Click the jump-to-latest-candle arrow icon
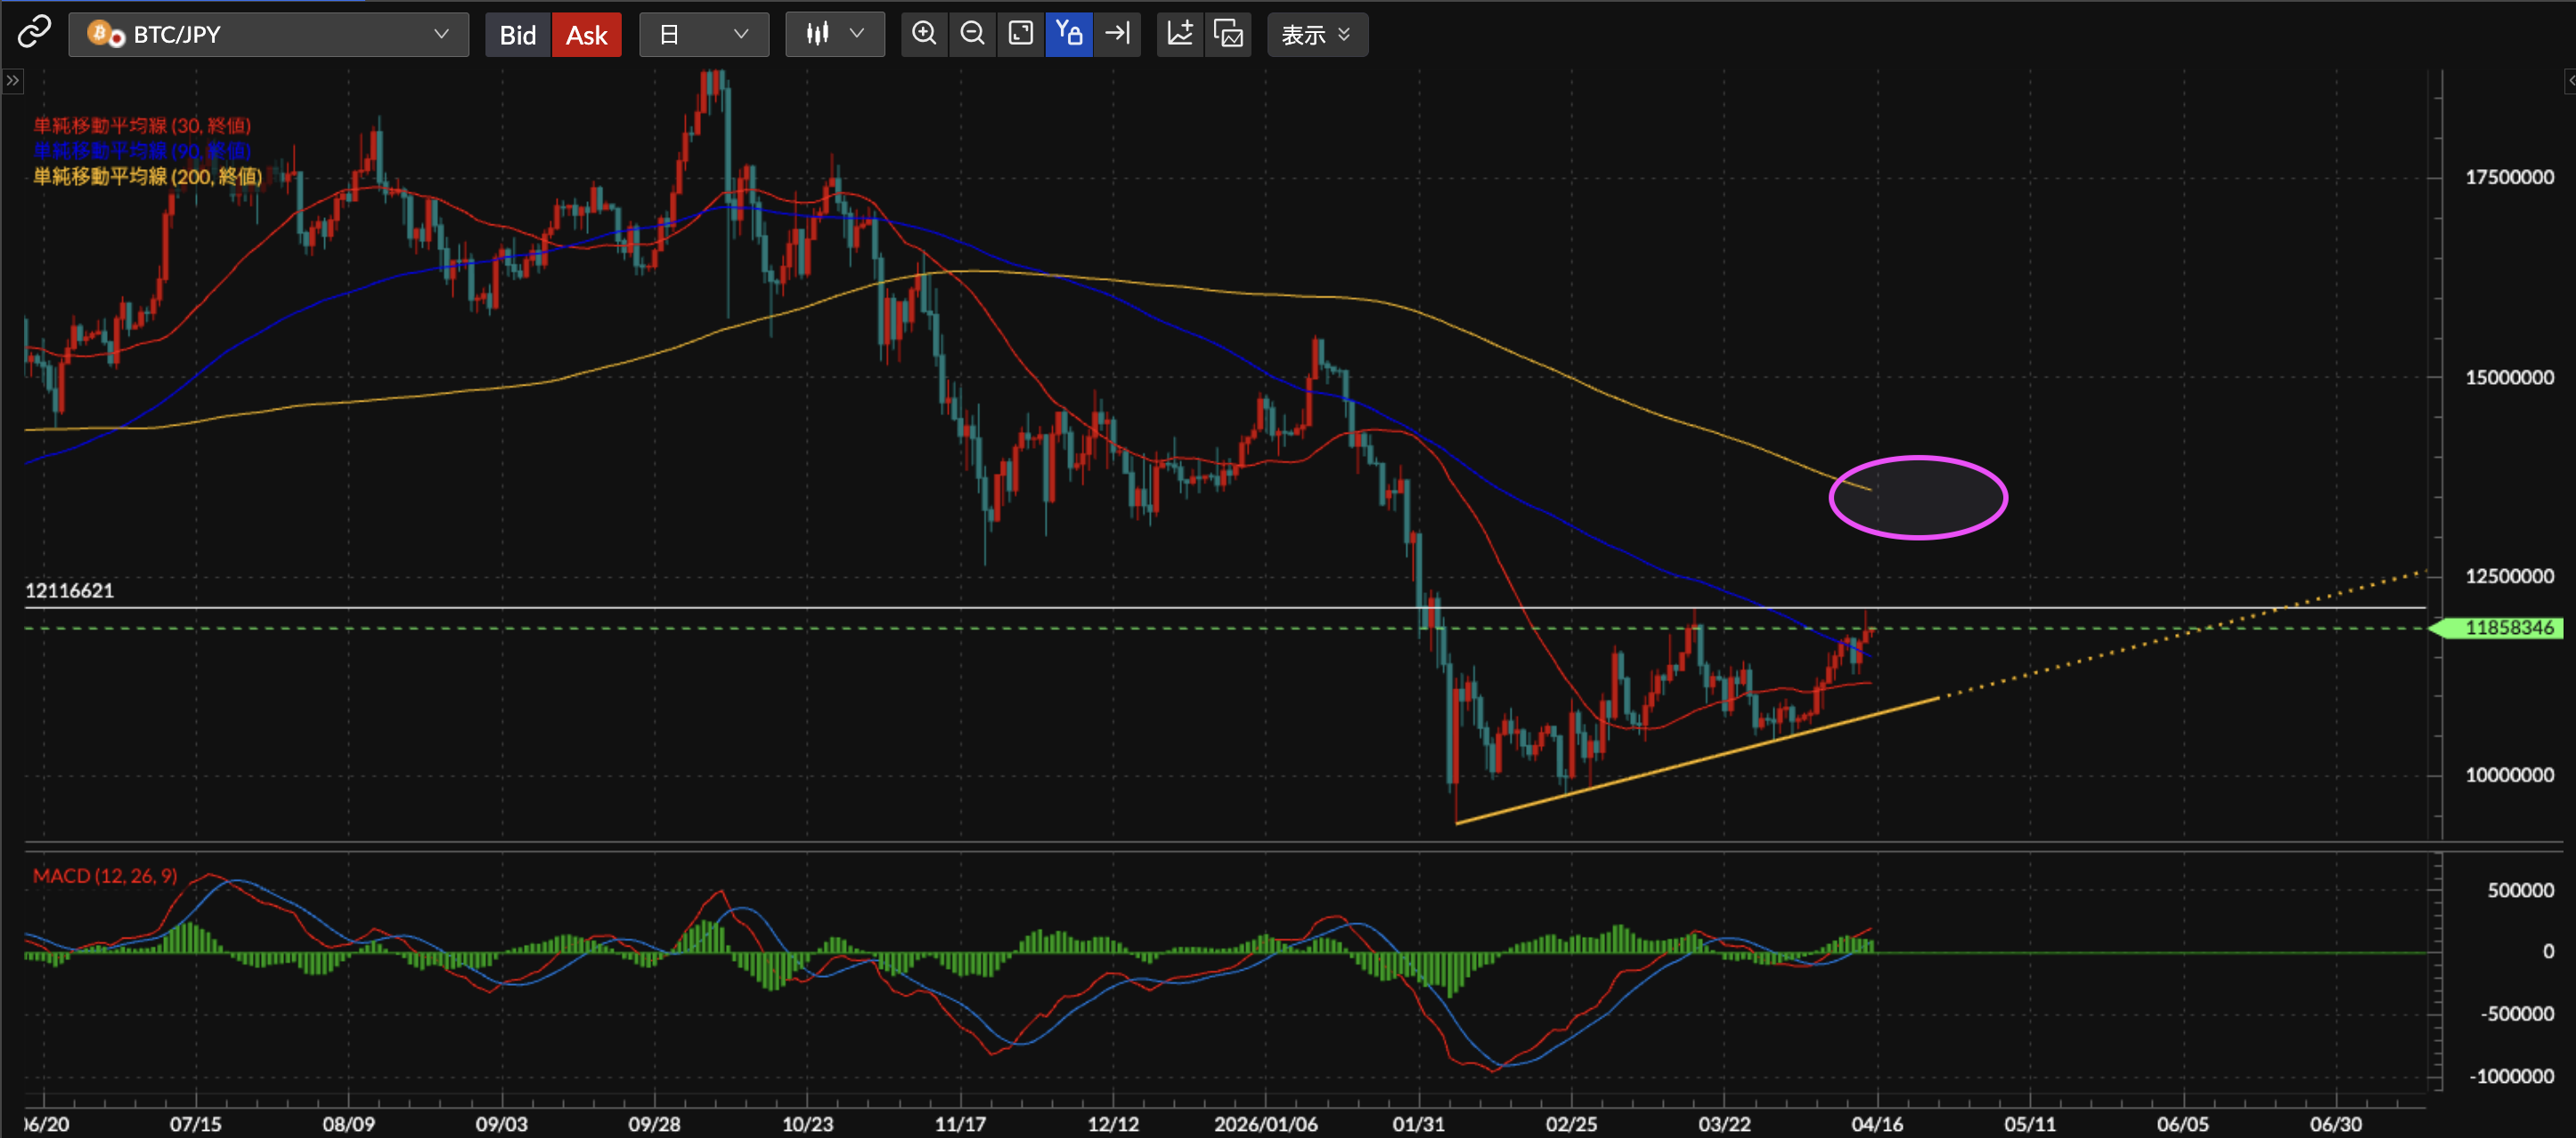2576x1138 pixels. [x=1117, y=33]
